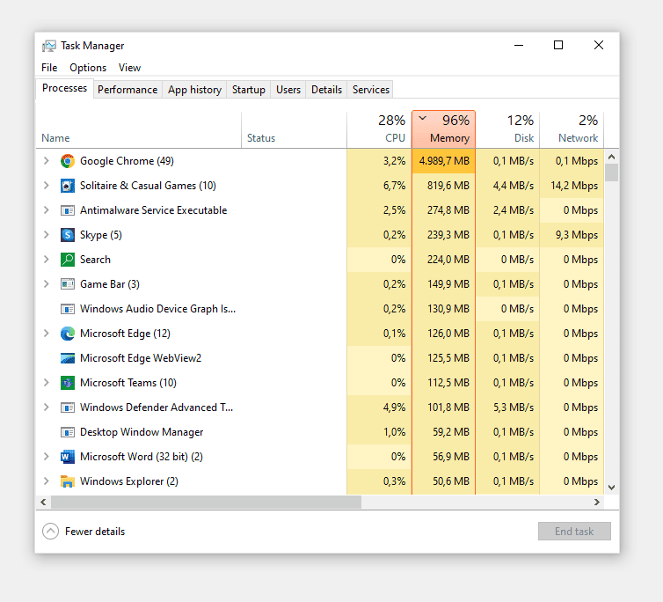
Task: Sort processes by the Name column
Action: 139,130
